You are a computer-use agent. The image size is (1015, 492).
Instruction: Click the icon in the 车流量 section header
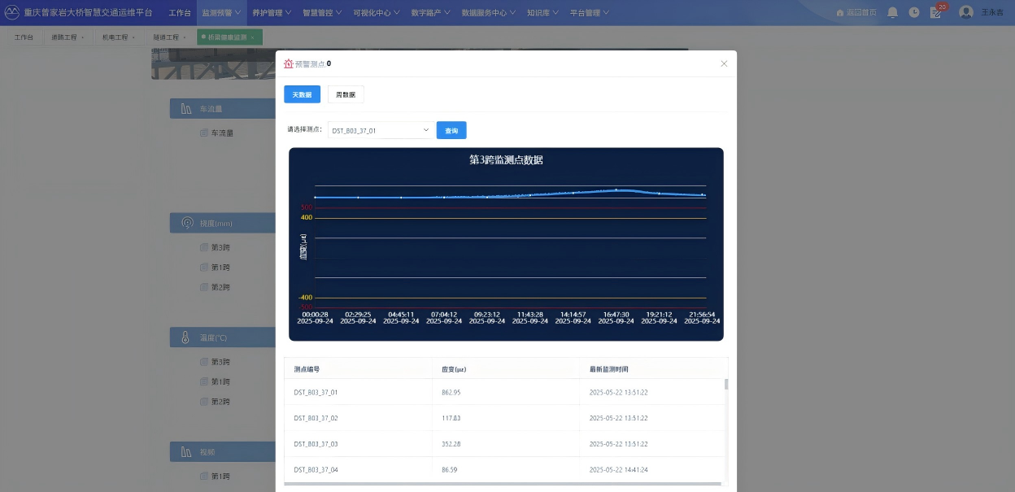point(185,108)
